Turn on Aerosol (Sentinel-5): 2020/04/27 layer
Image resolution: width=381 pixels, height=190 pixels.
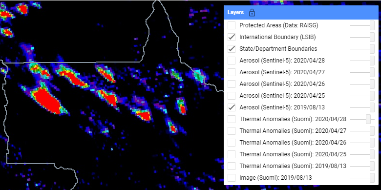coord(232,72)
